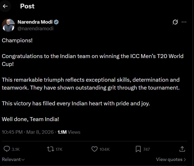Click the share upload icon

coord(182,149)
